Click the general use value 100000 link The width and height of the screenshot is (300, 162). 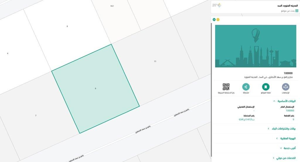(x=290, y=111)
